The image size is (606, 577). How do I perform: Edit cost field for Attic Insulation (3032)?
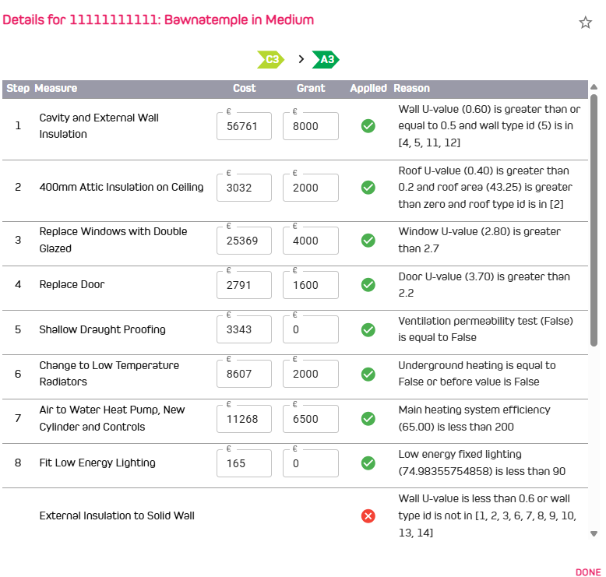tap(244, 188)
